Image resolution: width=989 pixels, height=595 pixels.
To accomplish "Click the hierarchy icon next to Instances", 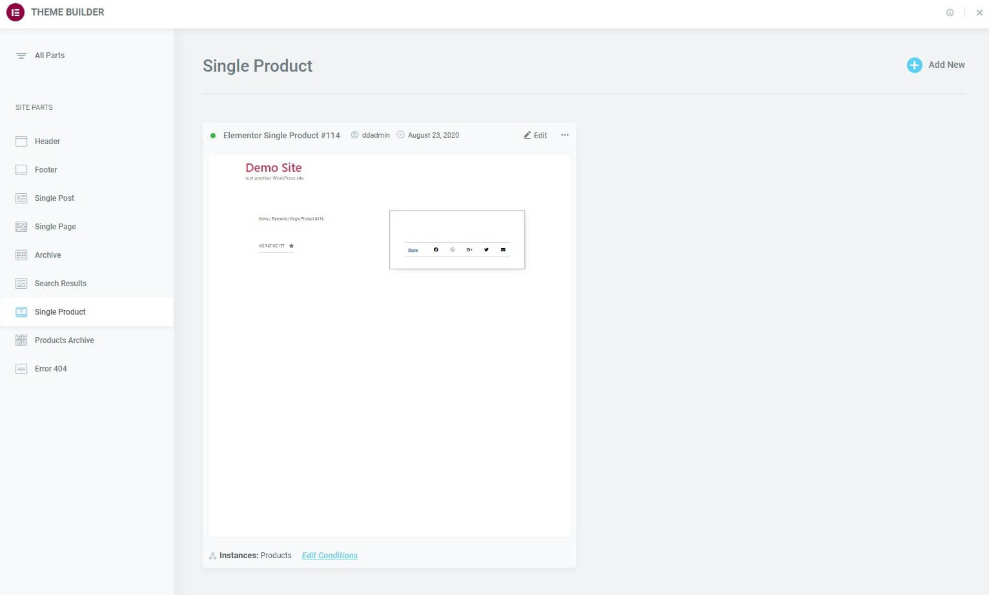I will pos(212,555).
